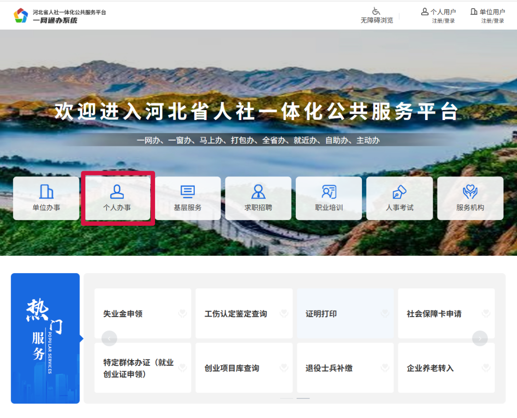
Task: Open 社会保障卡申请 service card
Action: (x=434, y=314)
